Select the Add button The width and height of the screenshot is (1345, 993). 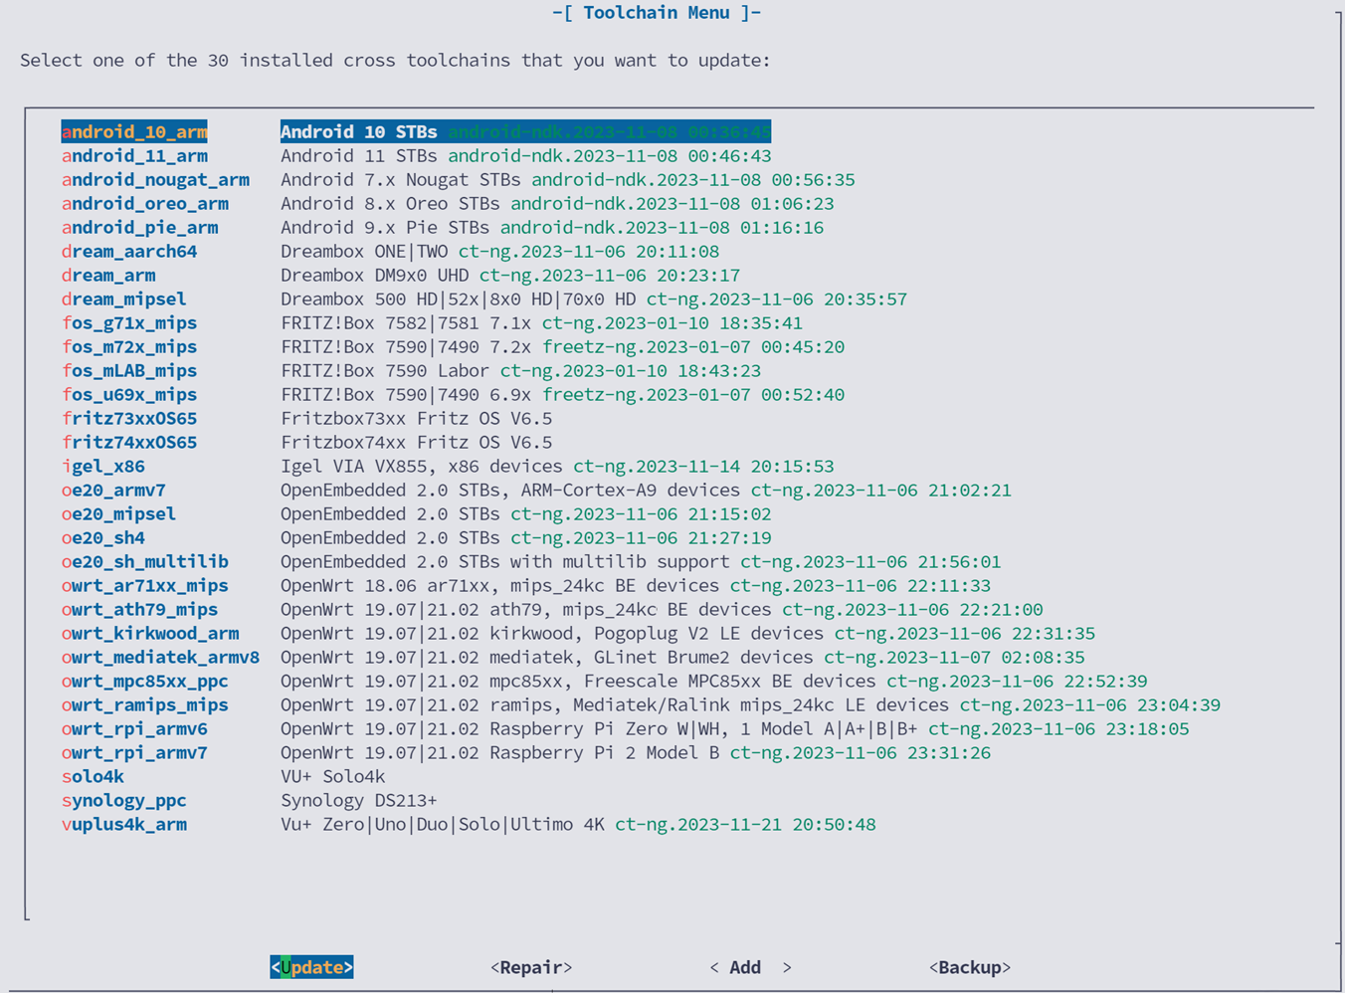[751, 967]
